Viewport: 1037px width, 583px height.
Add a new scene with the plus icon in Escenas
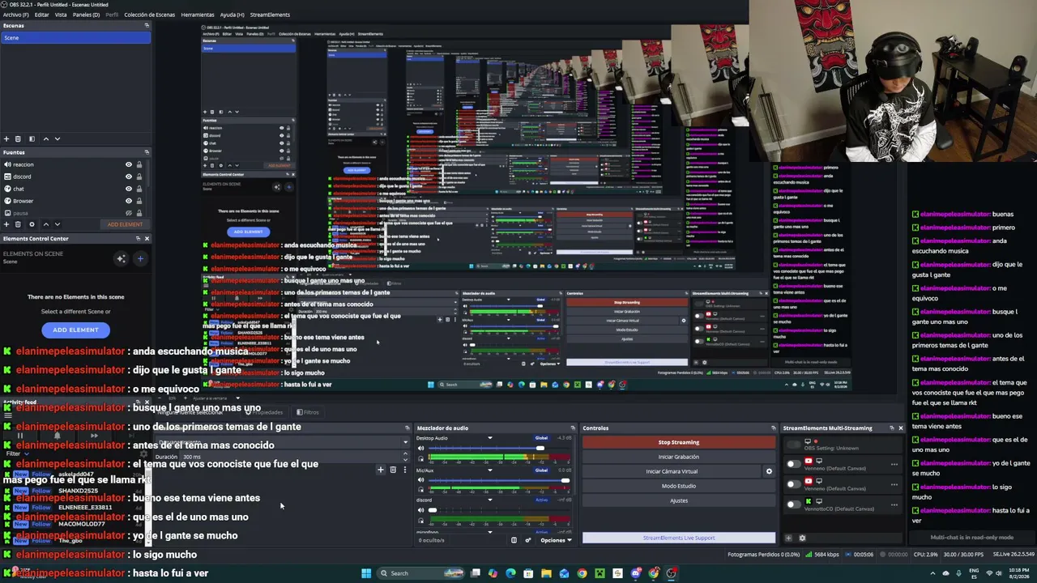click(x=6, y=138)
